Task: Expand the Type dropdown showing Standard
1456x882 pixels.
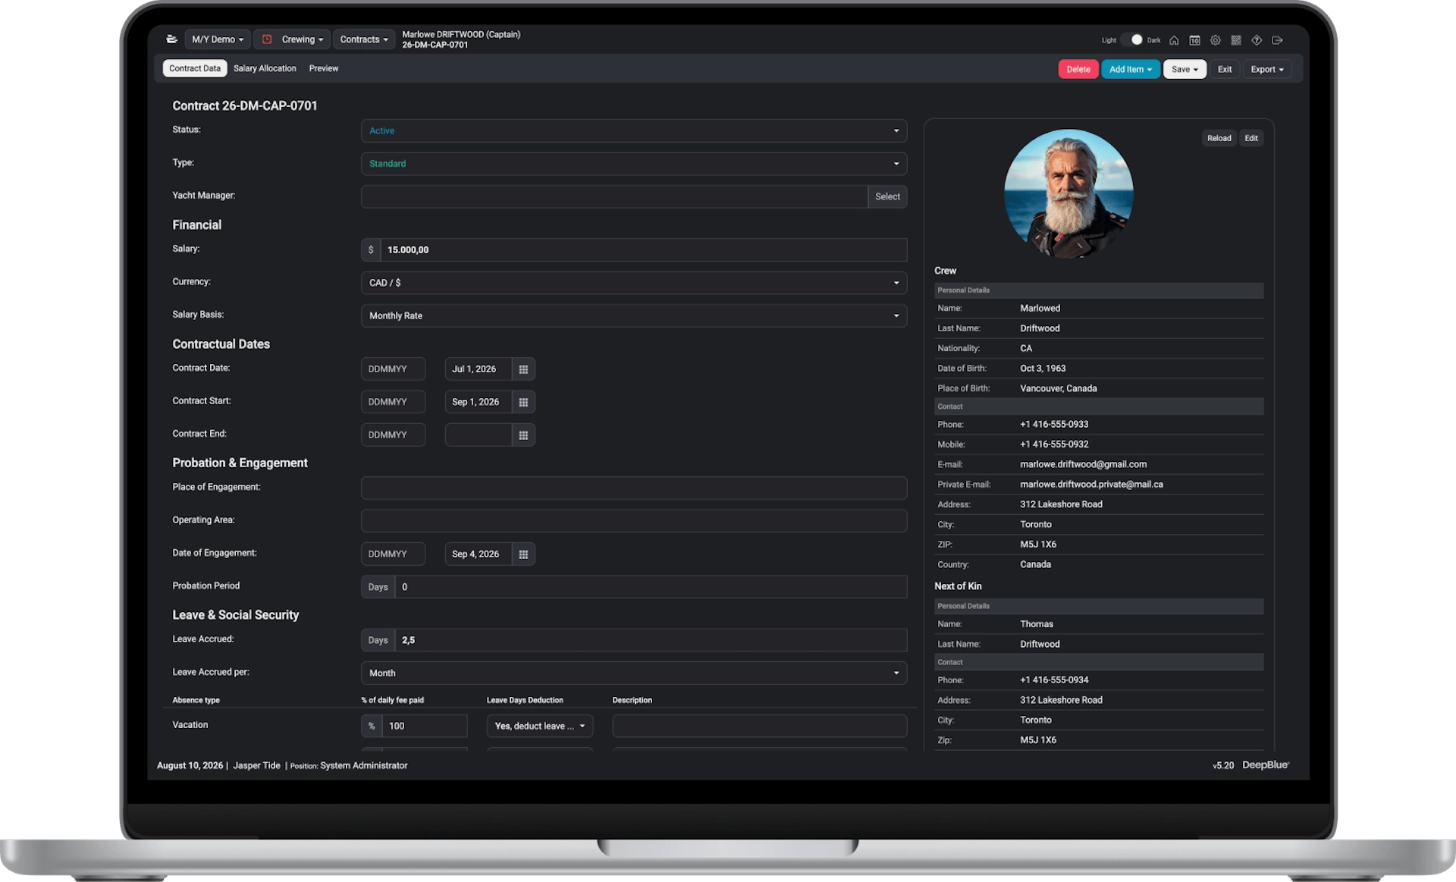Action: 634,164
